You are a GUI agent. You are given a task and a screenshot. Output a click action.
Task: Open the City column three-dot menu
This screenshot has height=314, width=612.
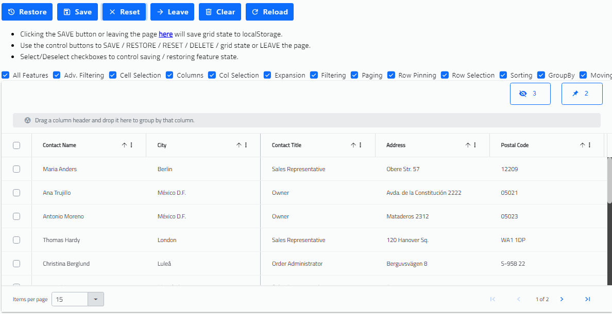246,145
